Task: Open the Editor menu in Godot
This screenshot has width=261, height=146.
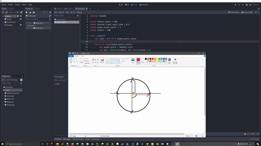Action: (x=24, y=4)
